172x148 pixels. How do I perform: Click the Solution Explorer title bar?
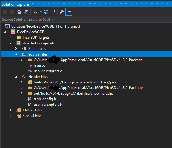coord(86,4)
